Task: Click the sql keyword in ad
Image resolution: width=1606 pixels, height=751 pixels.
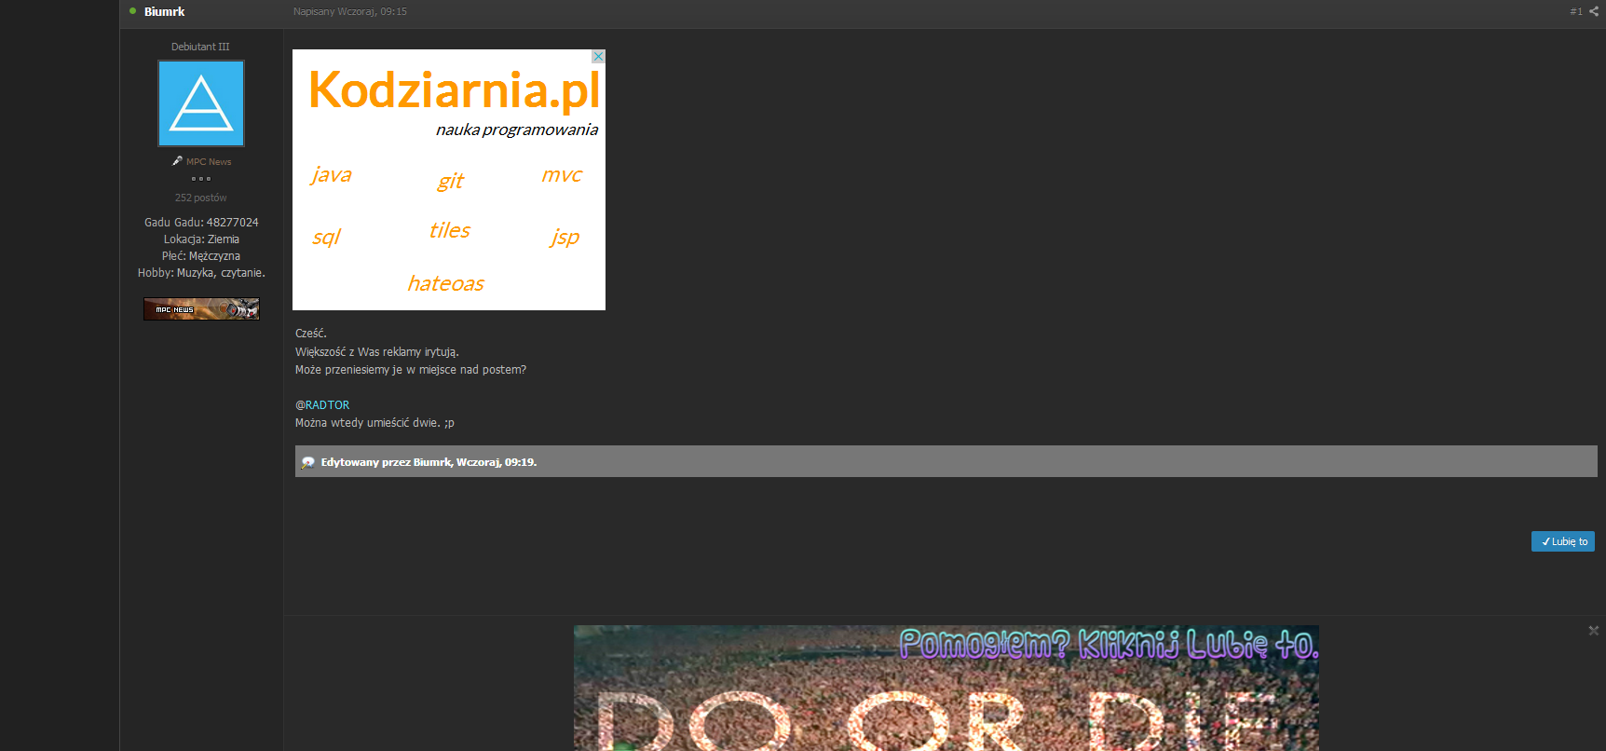Action: (x=326, y=237)
